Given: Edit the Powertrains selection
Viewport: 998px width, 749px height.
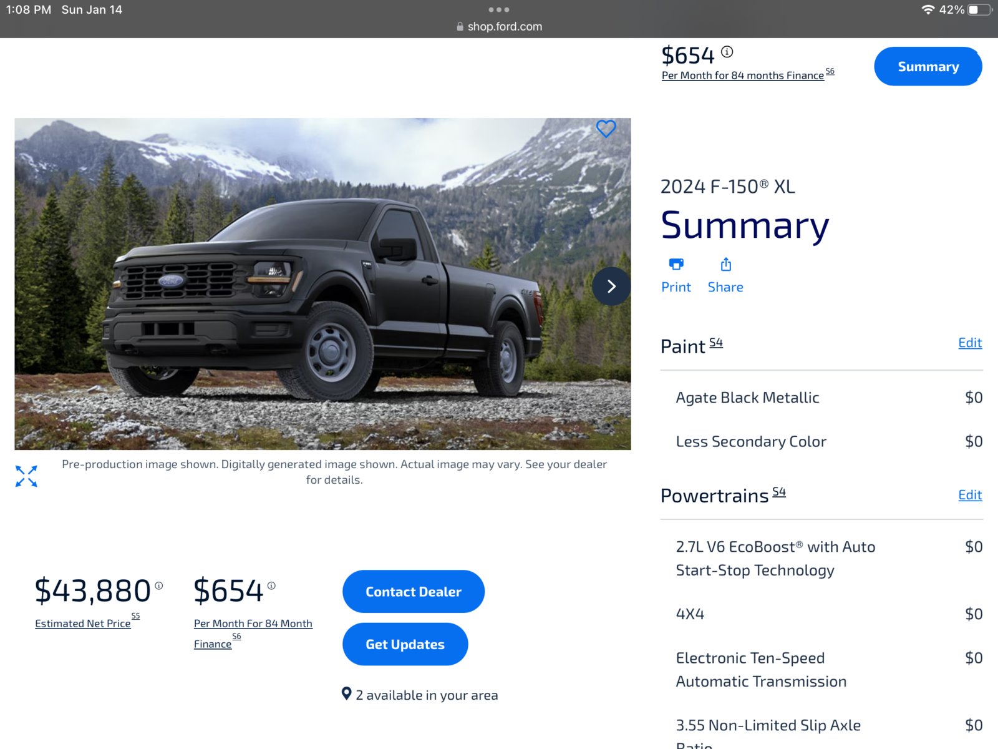Looking at the screenshot, I should coord(970,495).
